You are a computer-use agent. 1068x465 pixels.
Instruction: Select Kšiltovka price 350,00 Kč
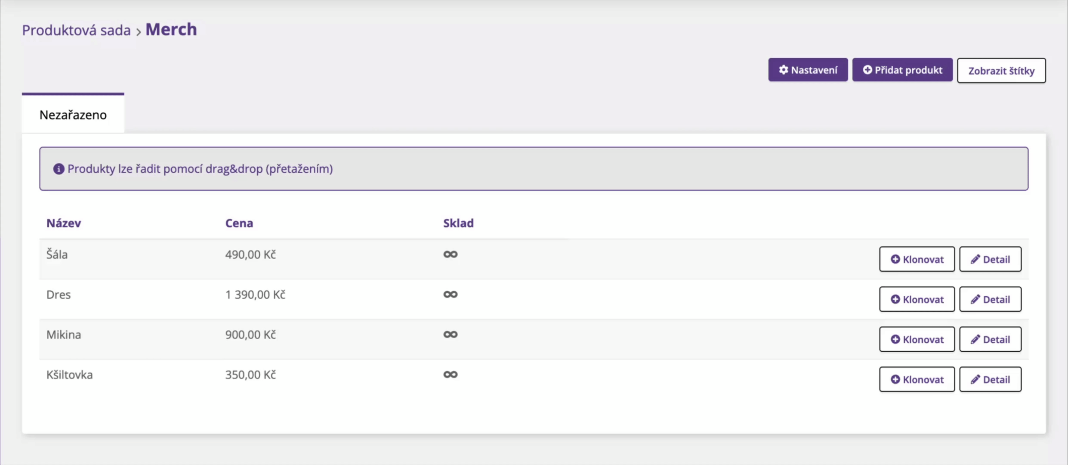click(x=250, y=375)
